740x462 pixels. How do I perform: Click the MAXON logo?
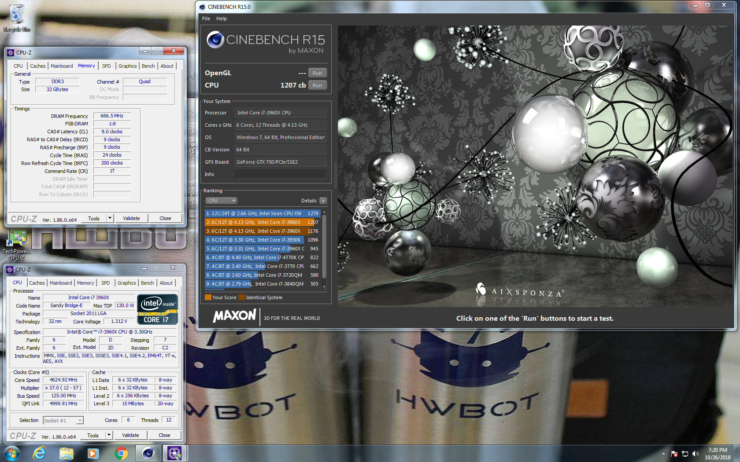point(235,315)
